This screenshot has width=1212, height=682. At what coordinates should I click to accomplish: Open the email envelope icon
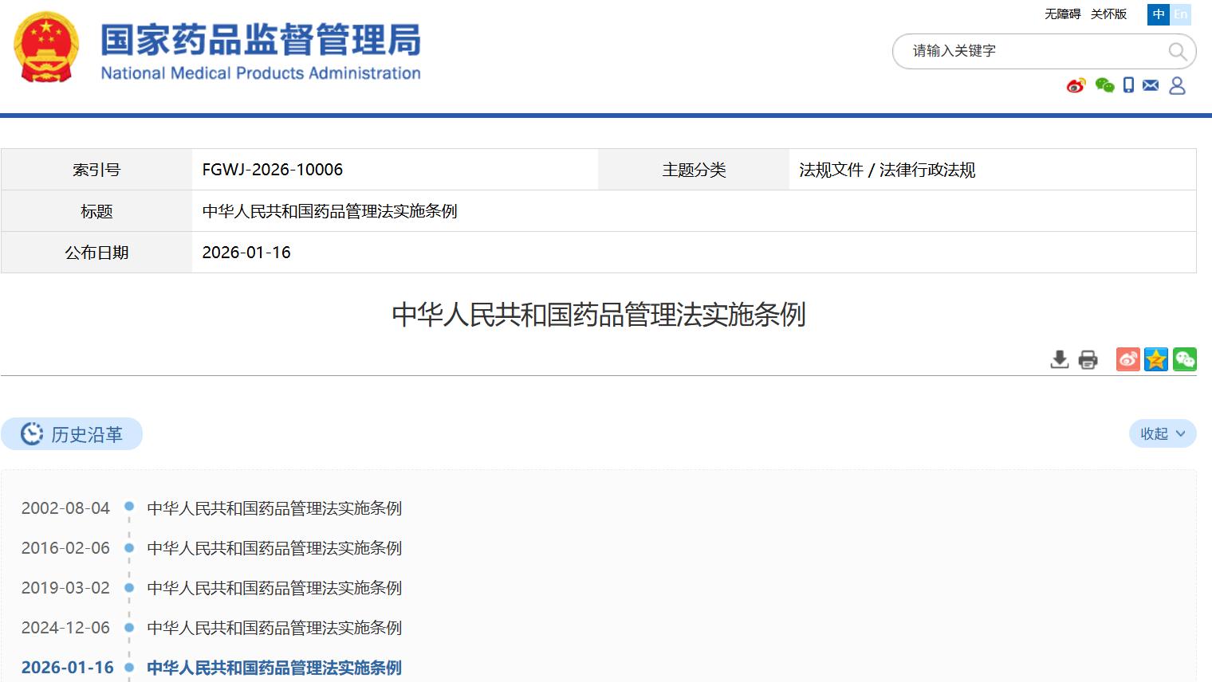point(1151,85)
